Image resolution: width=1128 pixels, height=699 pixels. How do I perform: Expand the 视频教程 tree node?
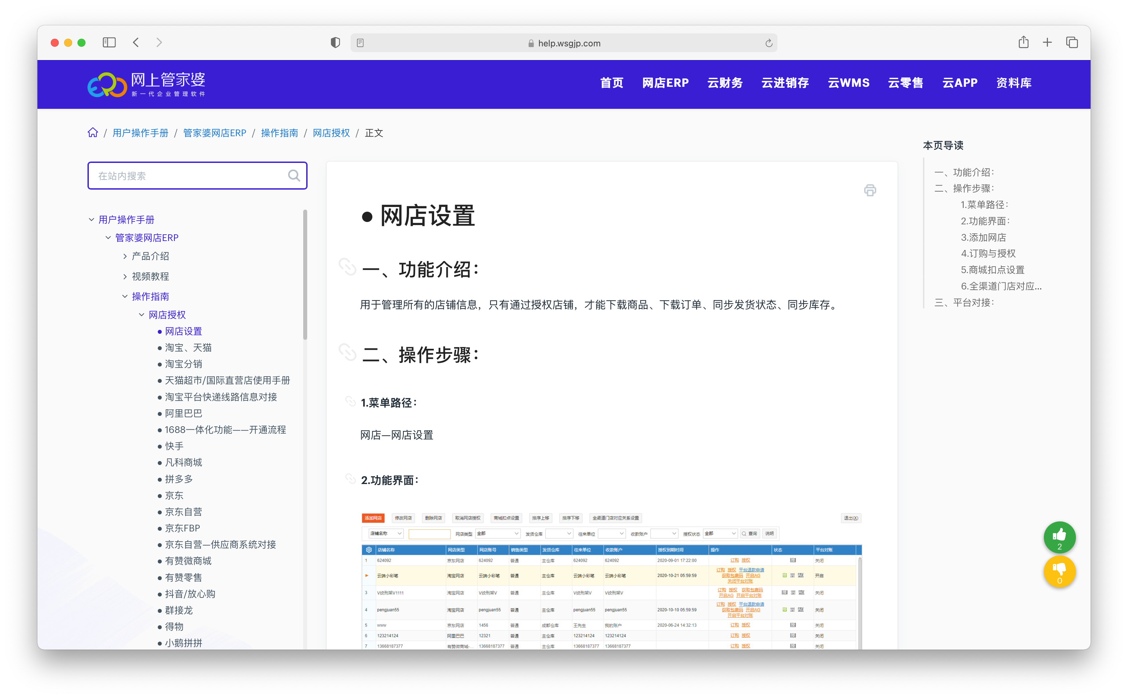(125, 276)
